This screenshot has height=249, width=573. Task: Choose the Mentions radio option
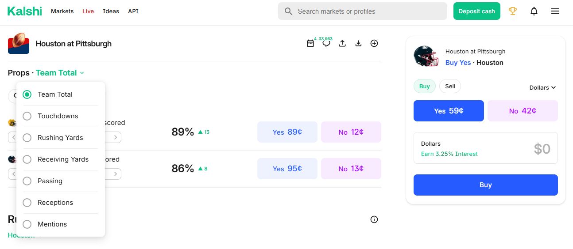pyautogui.click(x=27, y=224)
